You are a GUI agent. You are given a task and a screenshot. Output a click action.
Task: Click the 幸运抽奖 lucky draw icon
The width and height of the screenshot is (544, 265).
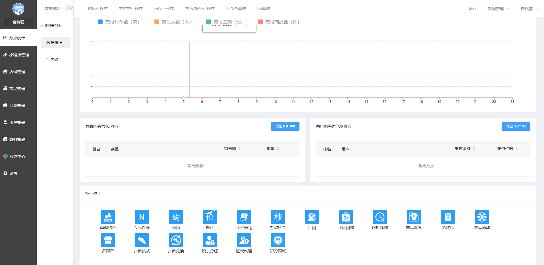[482, 217]
